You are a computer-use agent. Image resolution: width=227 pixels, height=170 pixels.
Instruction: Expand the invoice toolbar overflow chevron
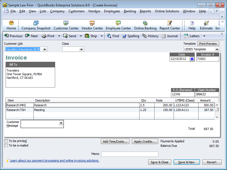(x=222, y=34)
